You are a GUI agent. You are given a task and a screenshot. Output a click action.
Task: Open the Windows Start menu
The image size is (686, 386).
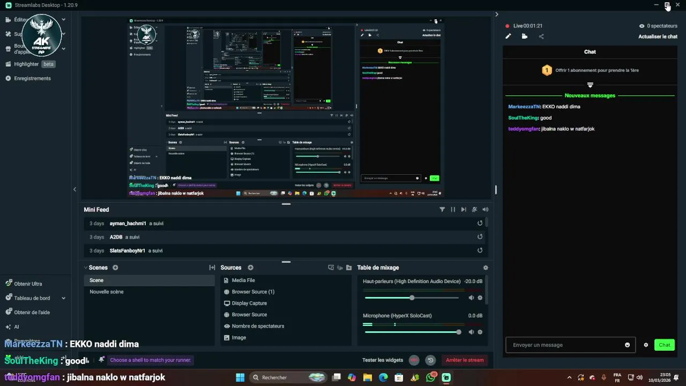coord(240,377)
